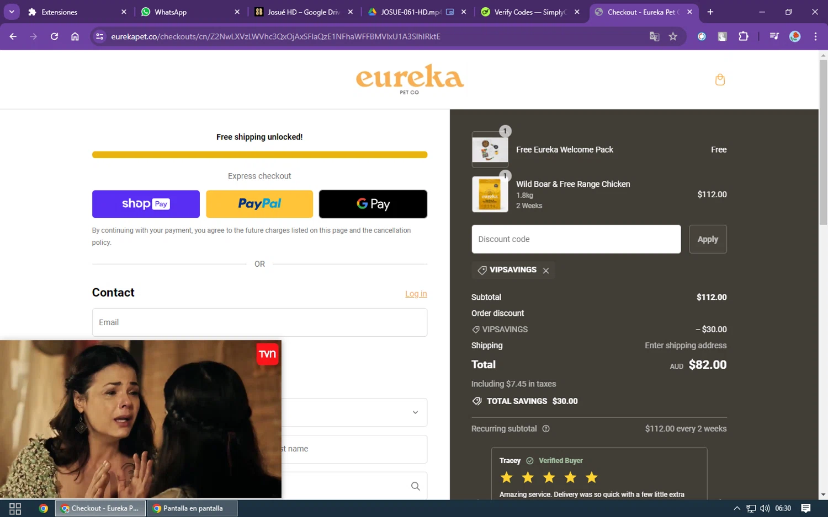Go back to the previous page
This screenshot has width=828, height=517.
point(13,36)
